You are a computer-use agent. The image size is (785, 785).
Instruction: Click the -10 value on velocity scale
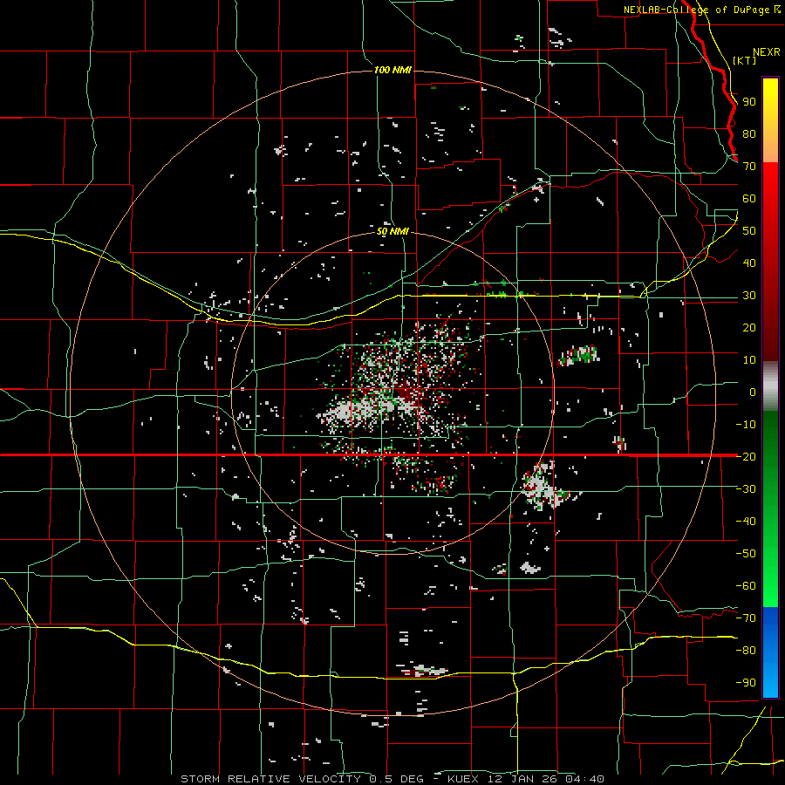(746, 425)
